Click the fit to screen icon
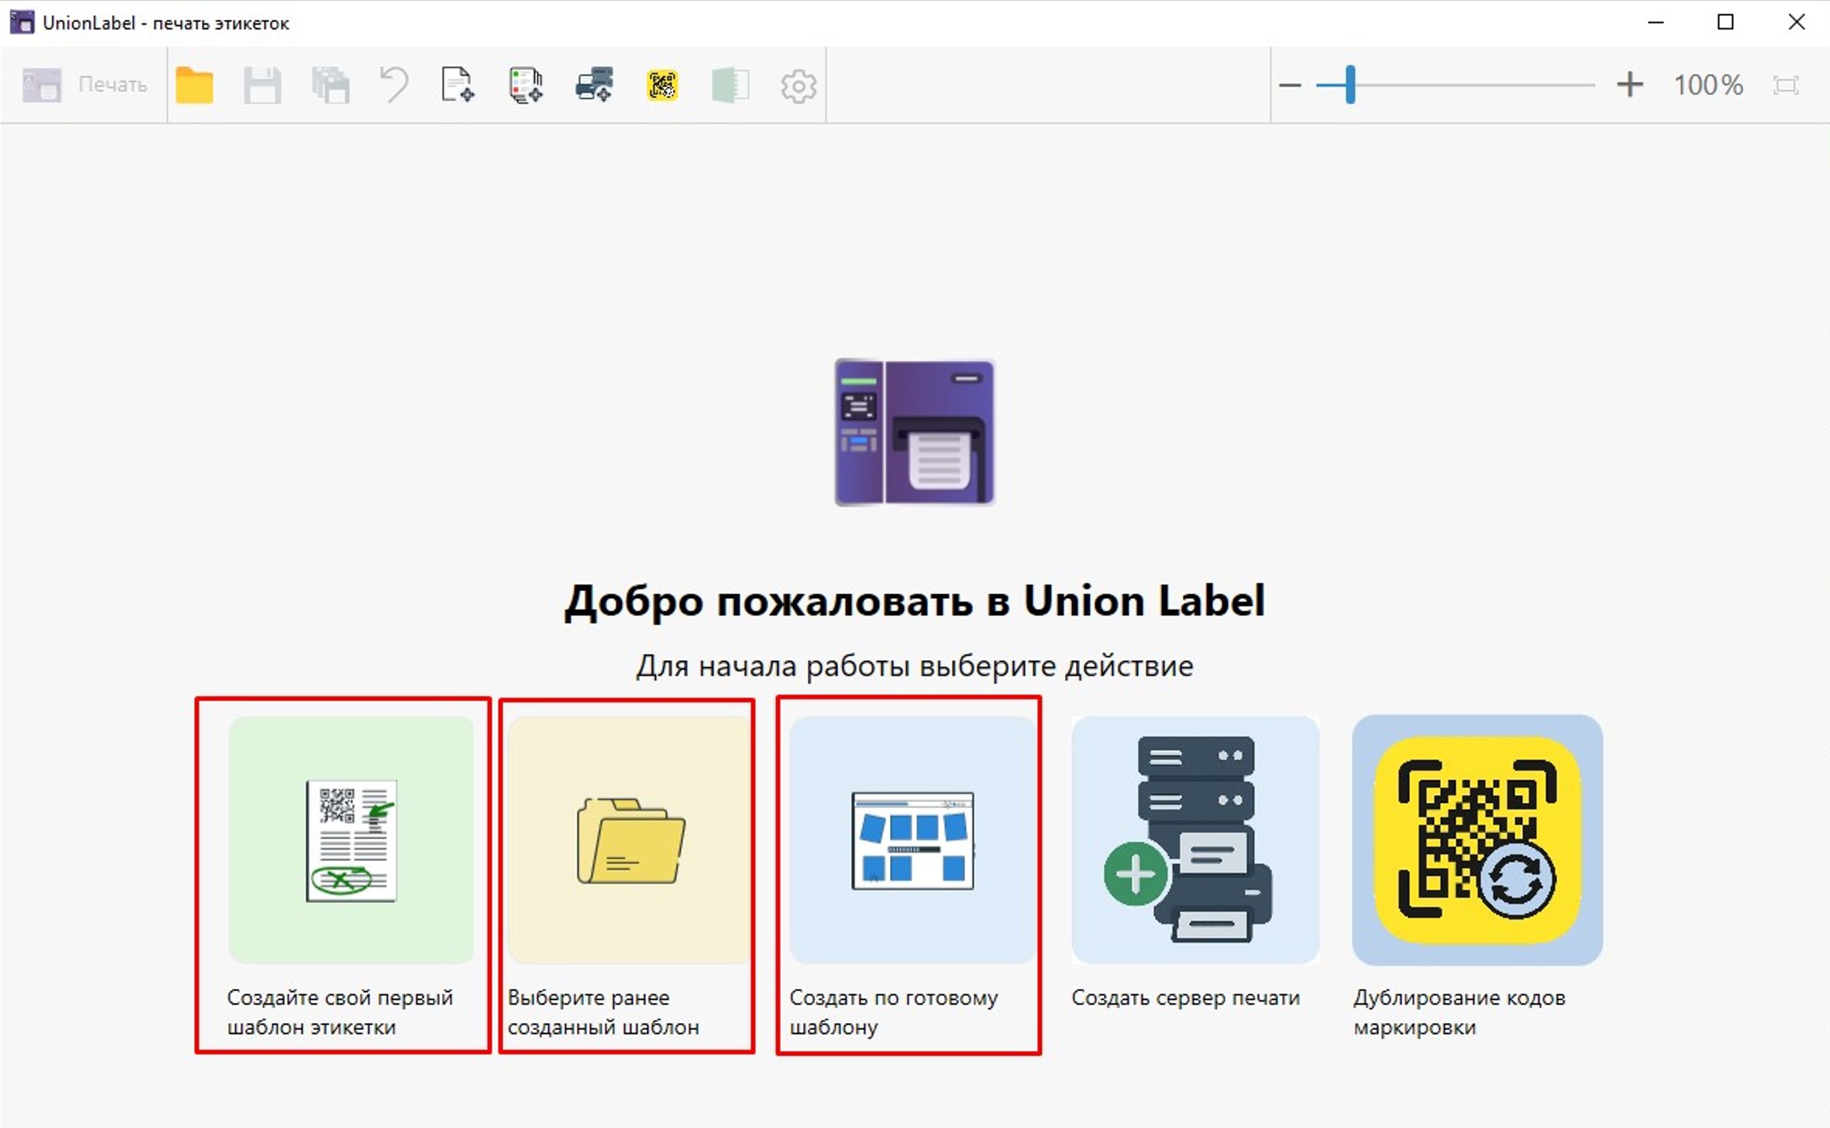This screenshot has width=1830, height=1128. 1785,85
